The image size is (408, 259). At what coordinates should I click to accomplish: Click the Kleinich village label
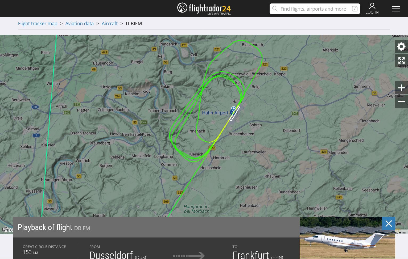(196, 154)
